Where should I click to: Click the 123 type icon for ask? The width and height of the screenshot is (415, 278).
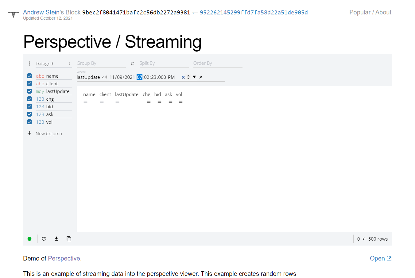40,114
